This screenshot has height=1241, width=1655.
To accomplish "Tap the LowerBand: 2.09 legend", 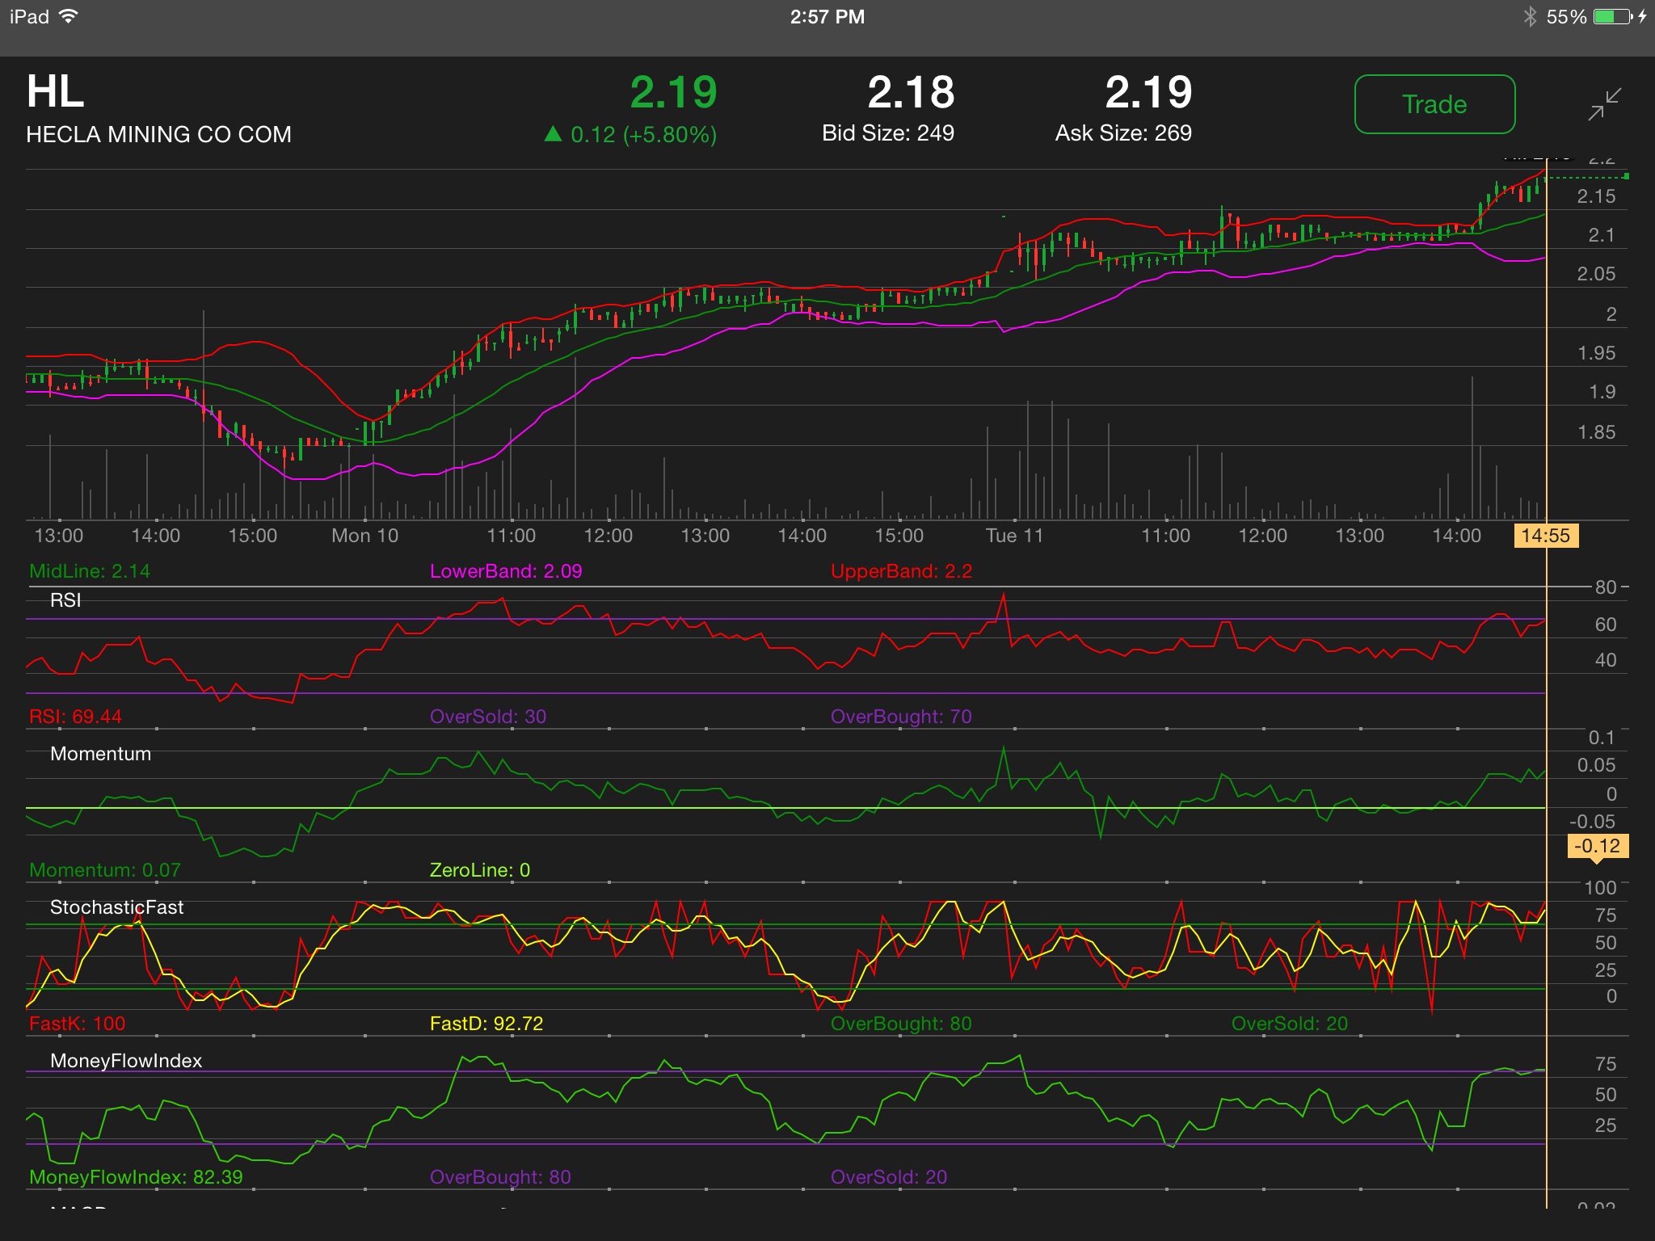I will 506,571.
